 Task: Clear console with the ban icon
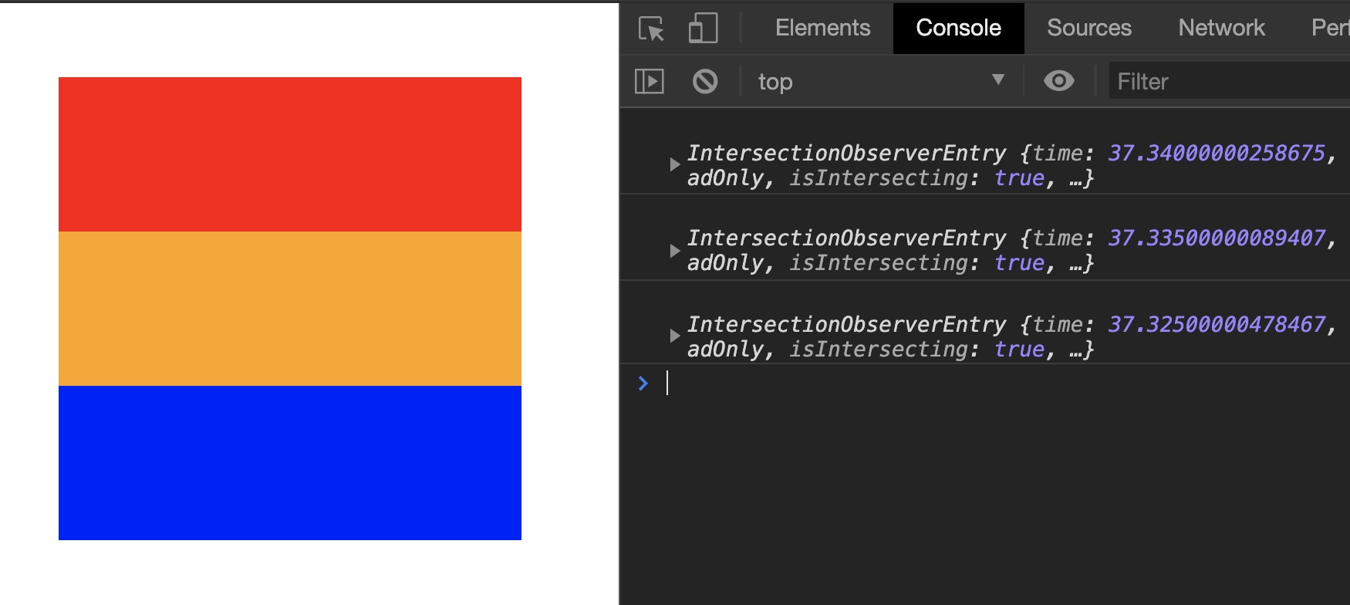click(x=705, y=81)
